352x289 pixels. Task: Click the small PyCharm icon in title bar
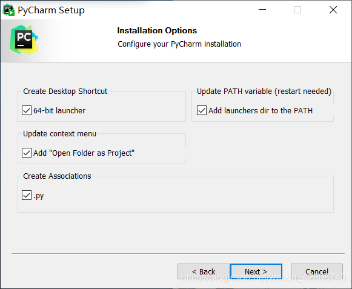pos(9,10)
